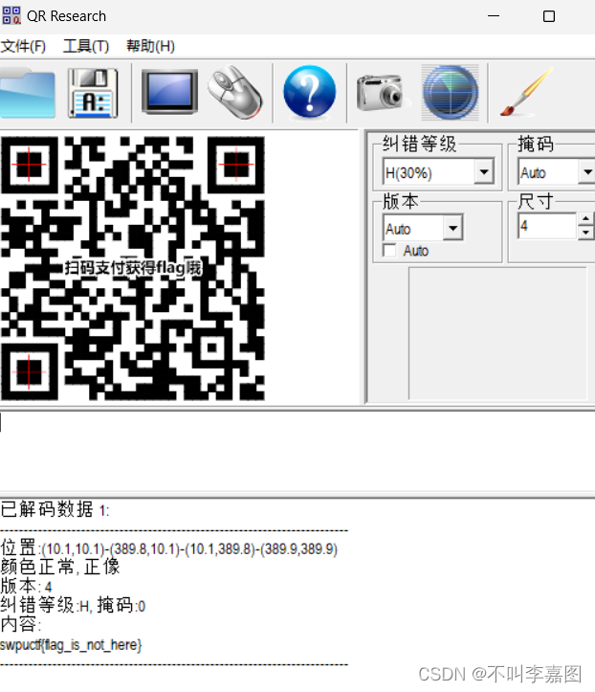Click the QR code image
This screenshot has height=692, width=595.
133,268
